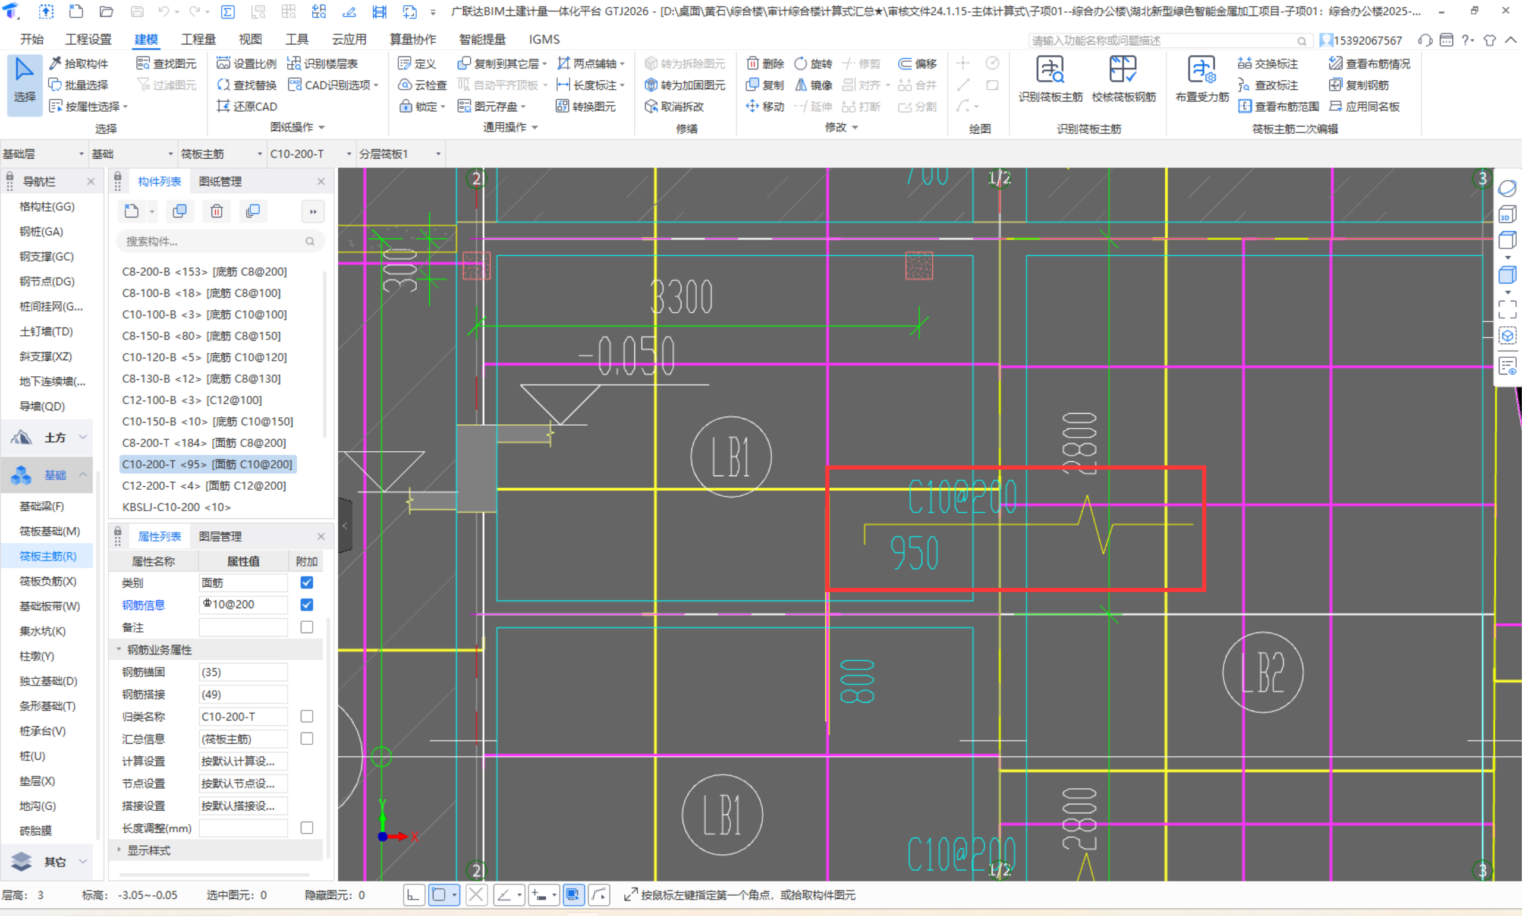Select component C12-200-T <4>
1522x916 pixels.
[x=204, y=485]
